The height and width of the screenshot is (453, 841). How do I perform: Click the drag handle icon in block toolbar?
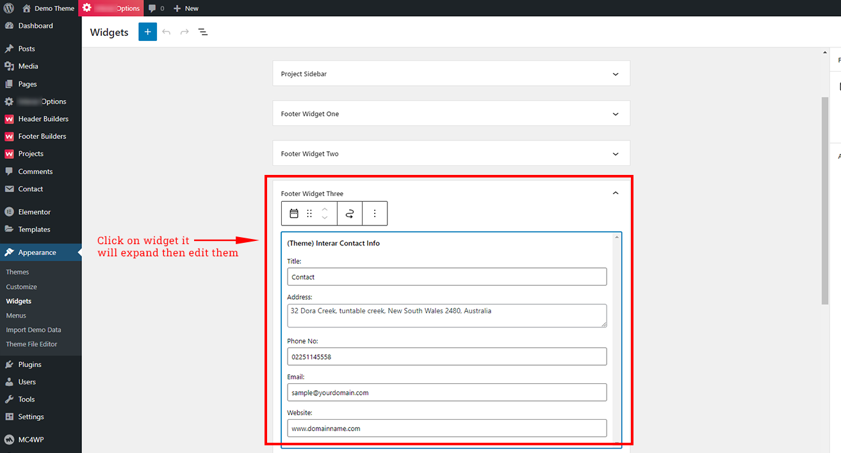309,214
